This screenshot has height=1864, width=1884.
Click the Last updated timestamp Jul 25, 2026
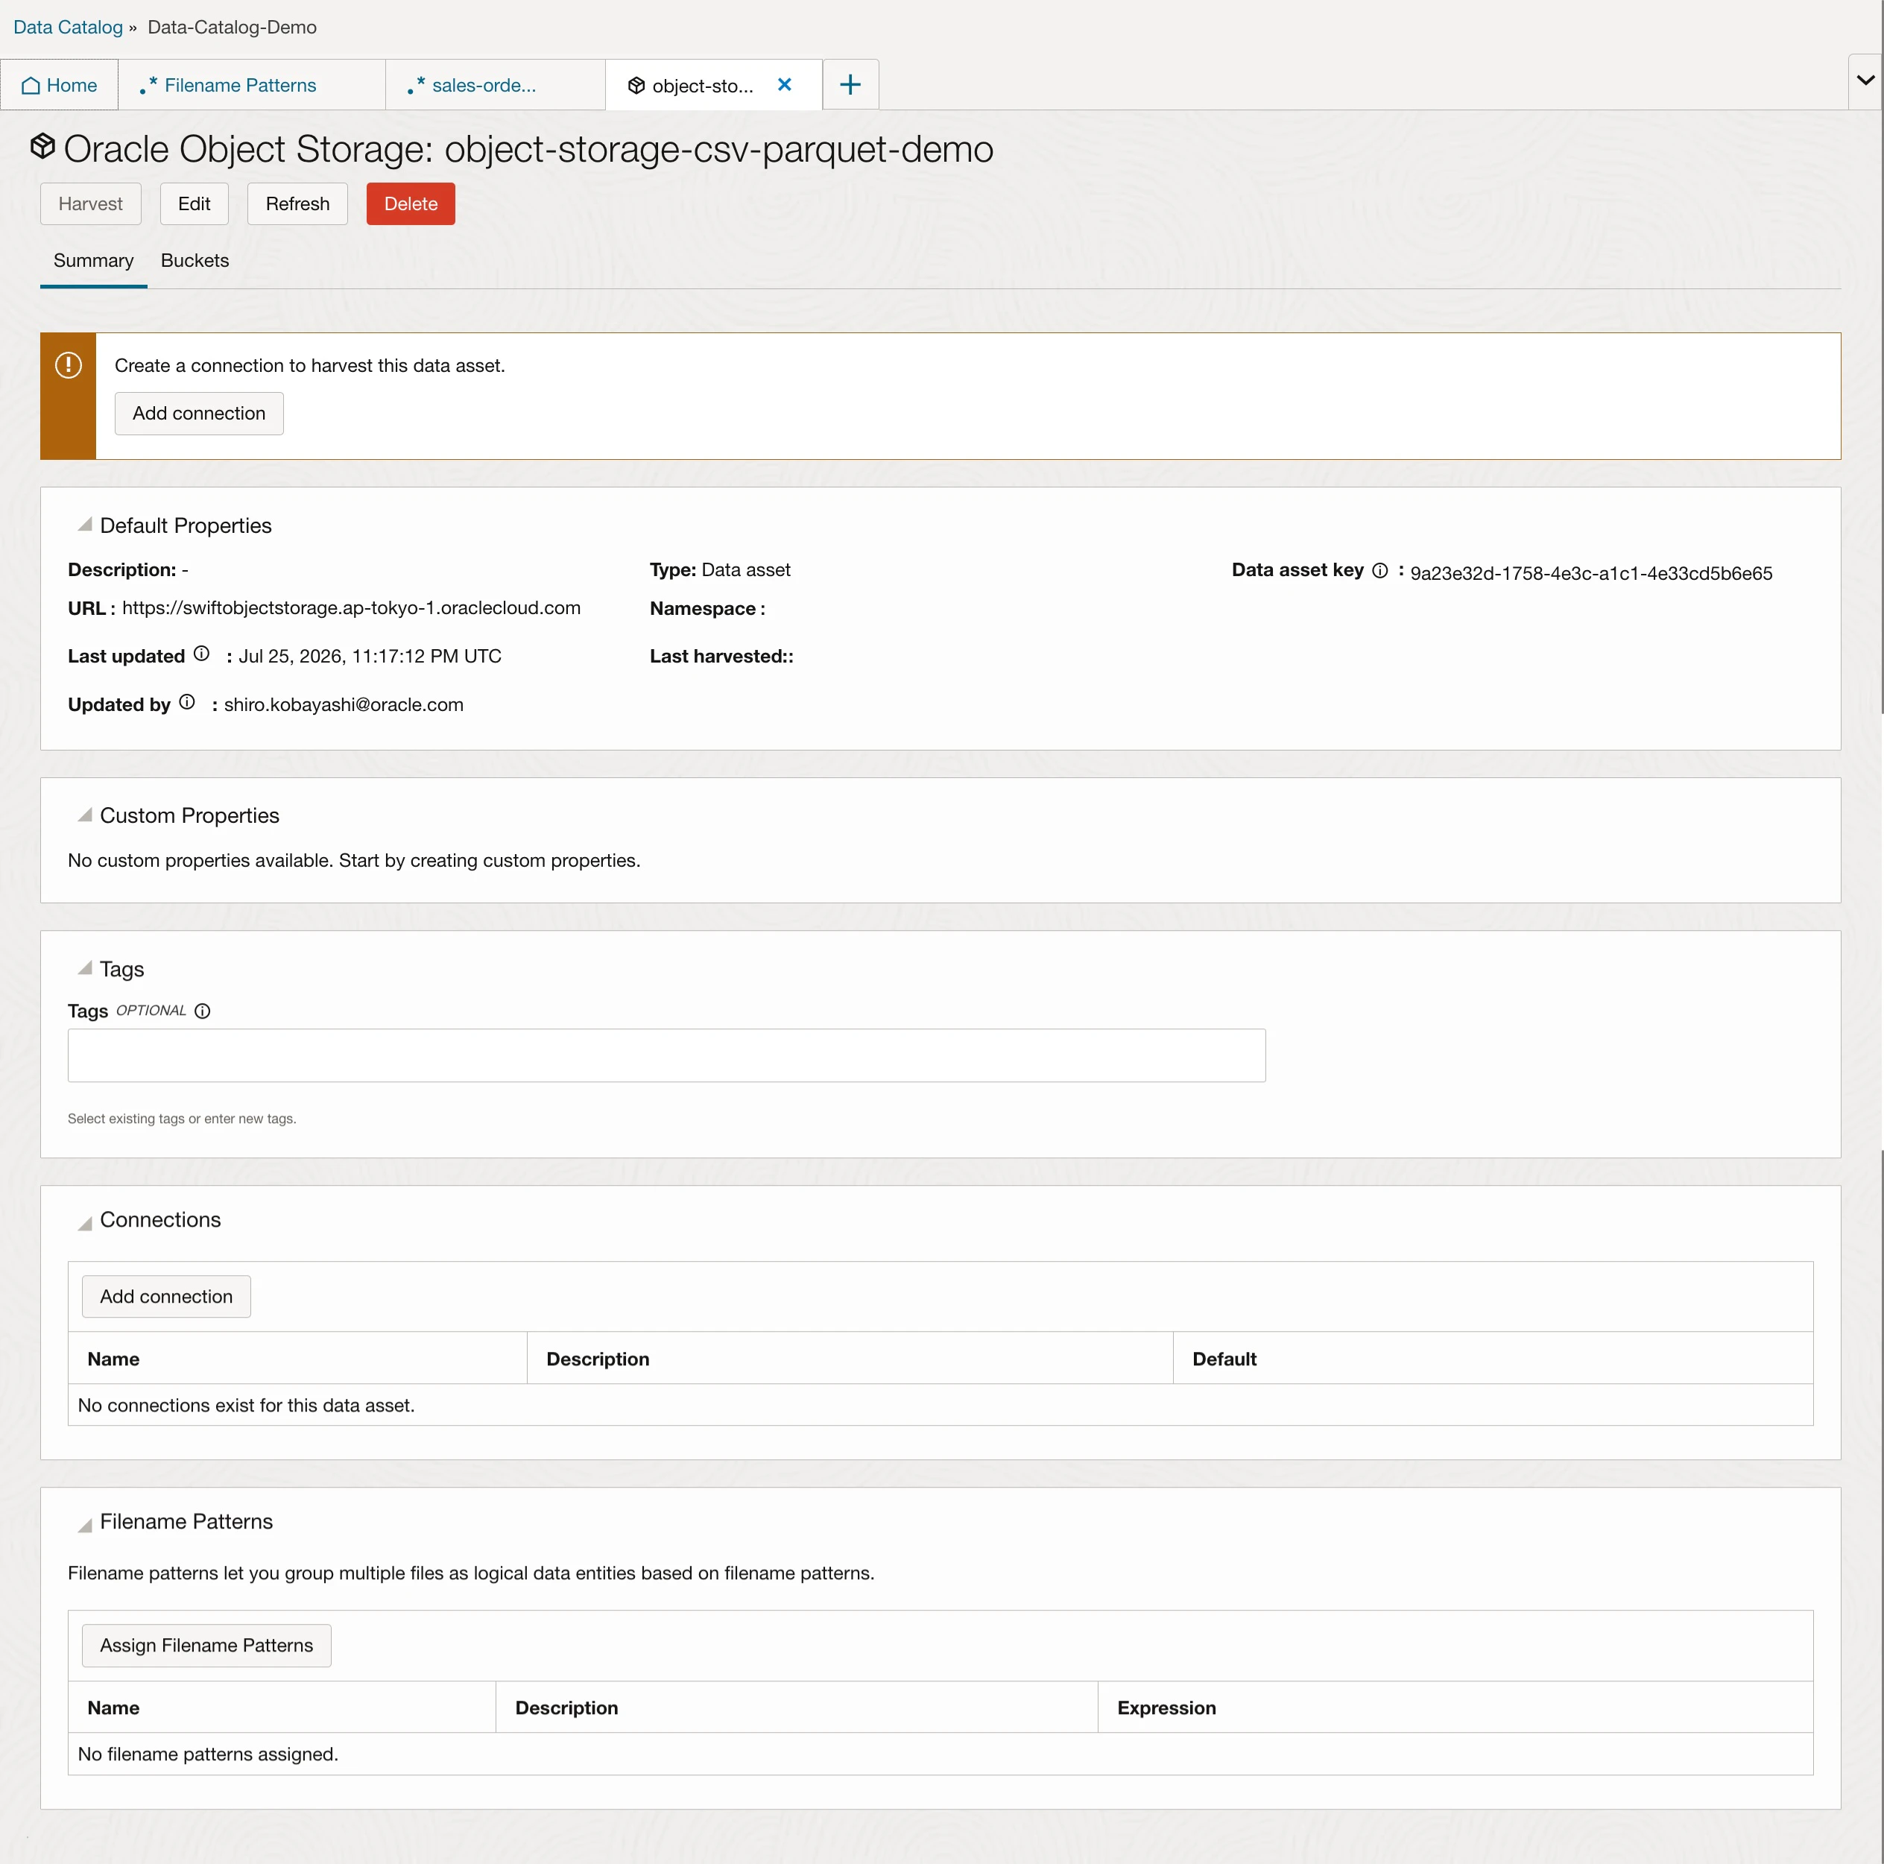click(370, 657)
